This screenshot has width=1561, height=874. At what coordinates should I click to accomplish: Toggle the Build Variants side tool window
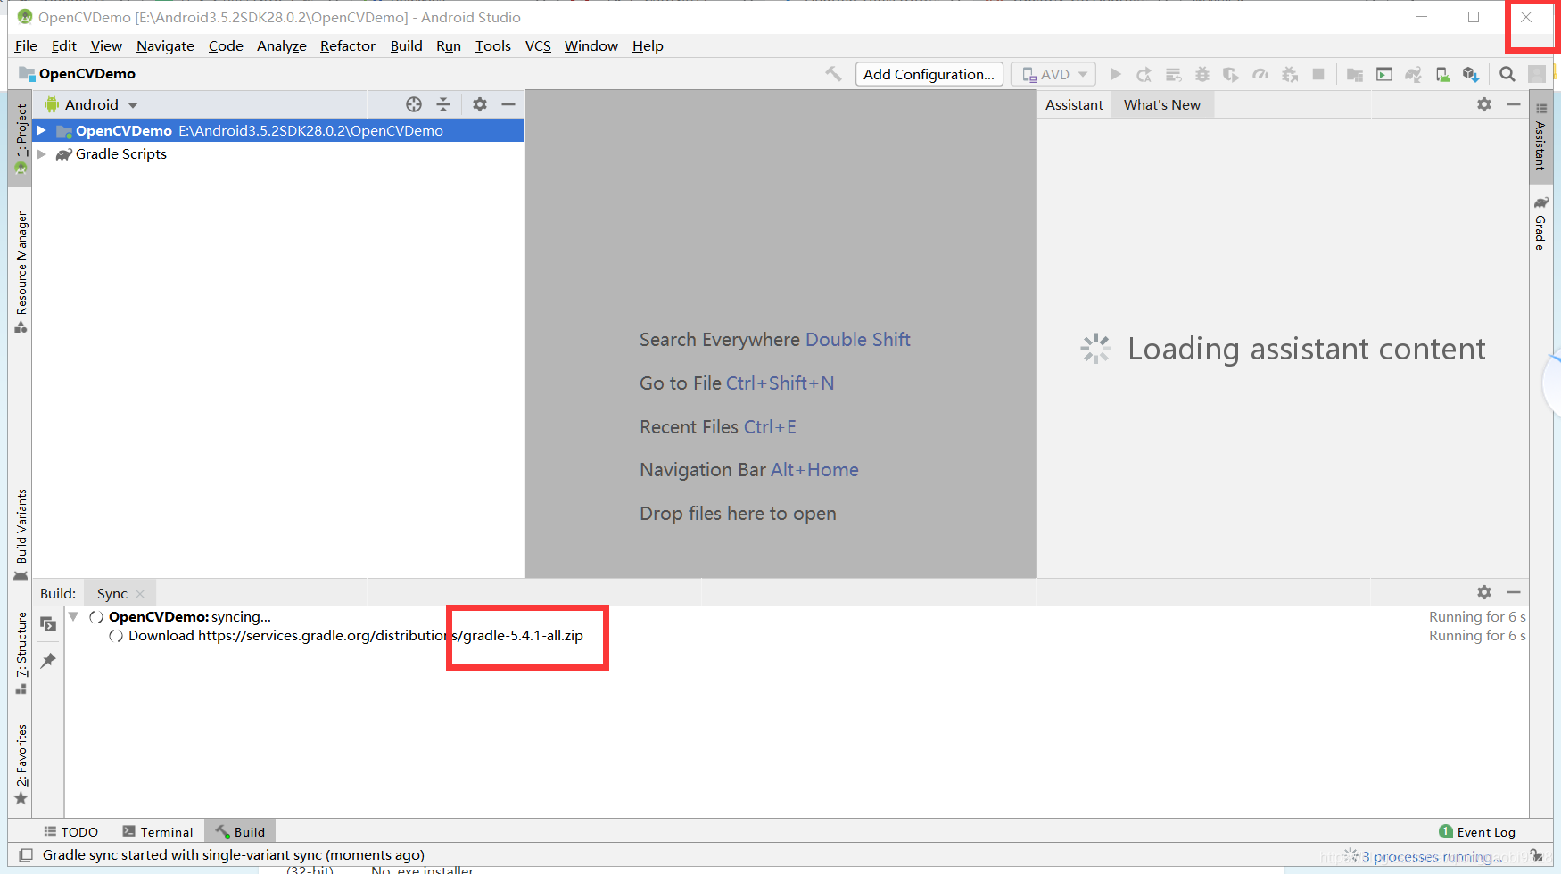click(x=21, y=534)
